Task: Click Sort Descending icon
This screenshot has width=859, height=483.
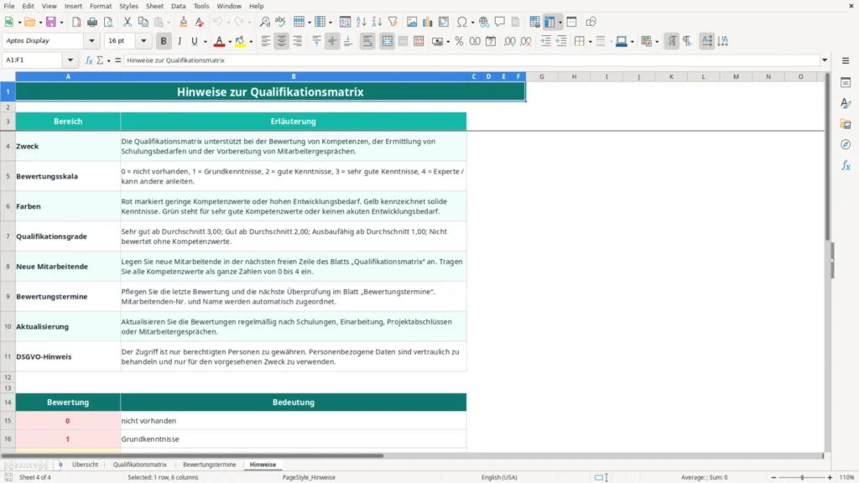Action: click(377, 22)
